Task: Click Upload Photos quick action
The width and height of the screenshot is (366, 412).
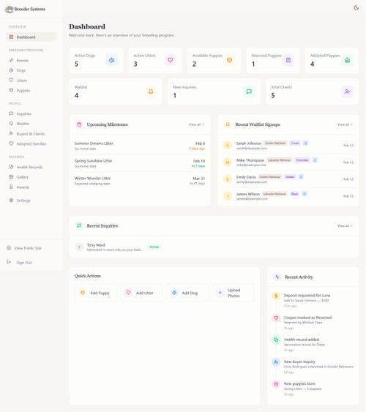Action: [x=233, y=293]
